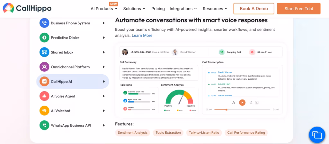This screenshot has height=144, width=329.
Task: Click the Customer Speak Time icon
Action: (x=125, y=92)
